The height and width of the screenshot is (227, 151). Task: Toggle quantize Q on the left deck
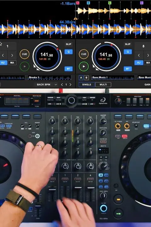coord(69,52)
